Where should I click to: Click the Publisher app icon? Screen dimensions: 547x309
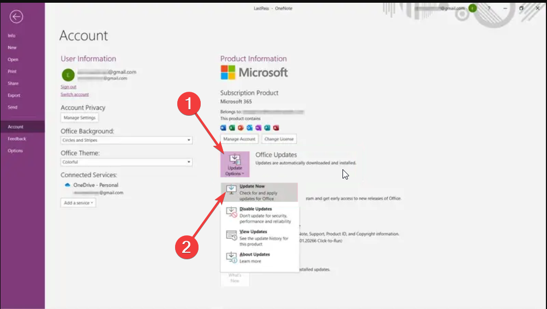coord(267,128)
